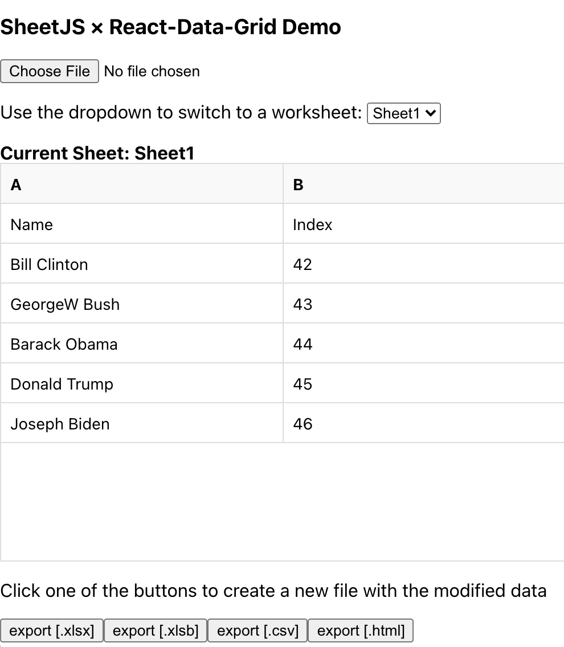The height and width of the screenshot is (647, 564).
Task: Open the Sheet1 worksheet dropdown
Action: coord(404,113)
